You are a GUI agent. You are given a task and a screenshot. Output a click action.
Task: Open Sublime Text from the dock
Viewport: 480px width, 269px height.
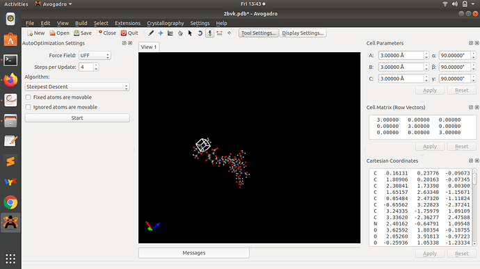tap(10, 161)
